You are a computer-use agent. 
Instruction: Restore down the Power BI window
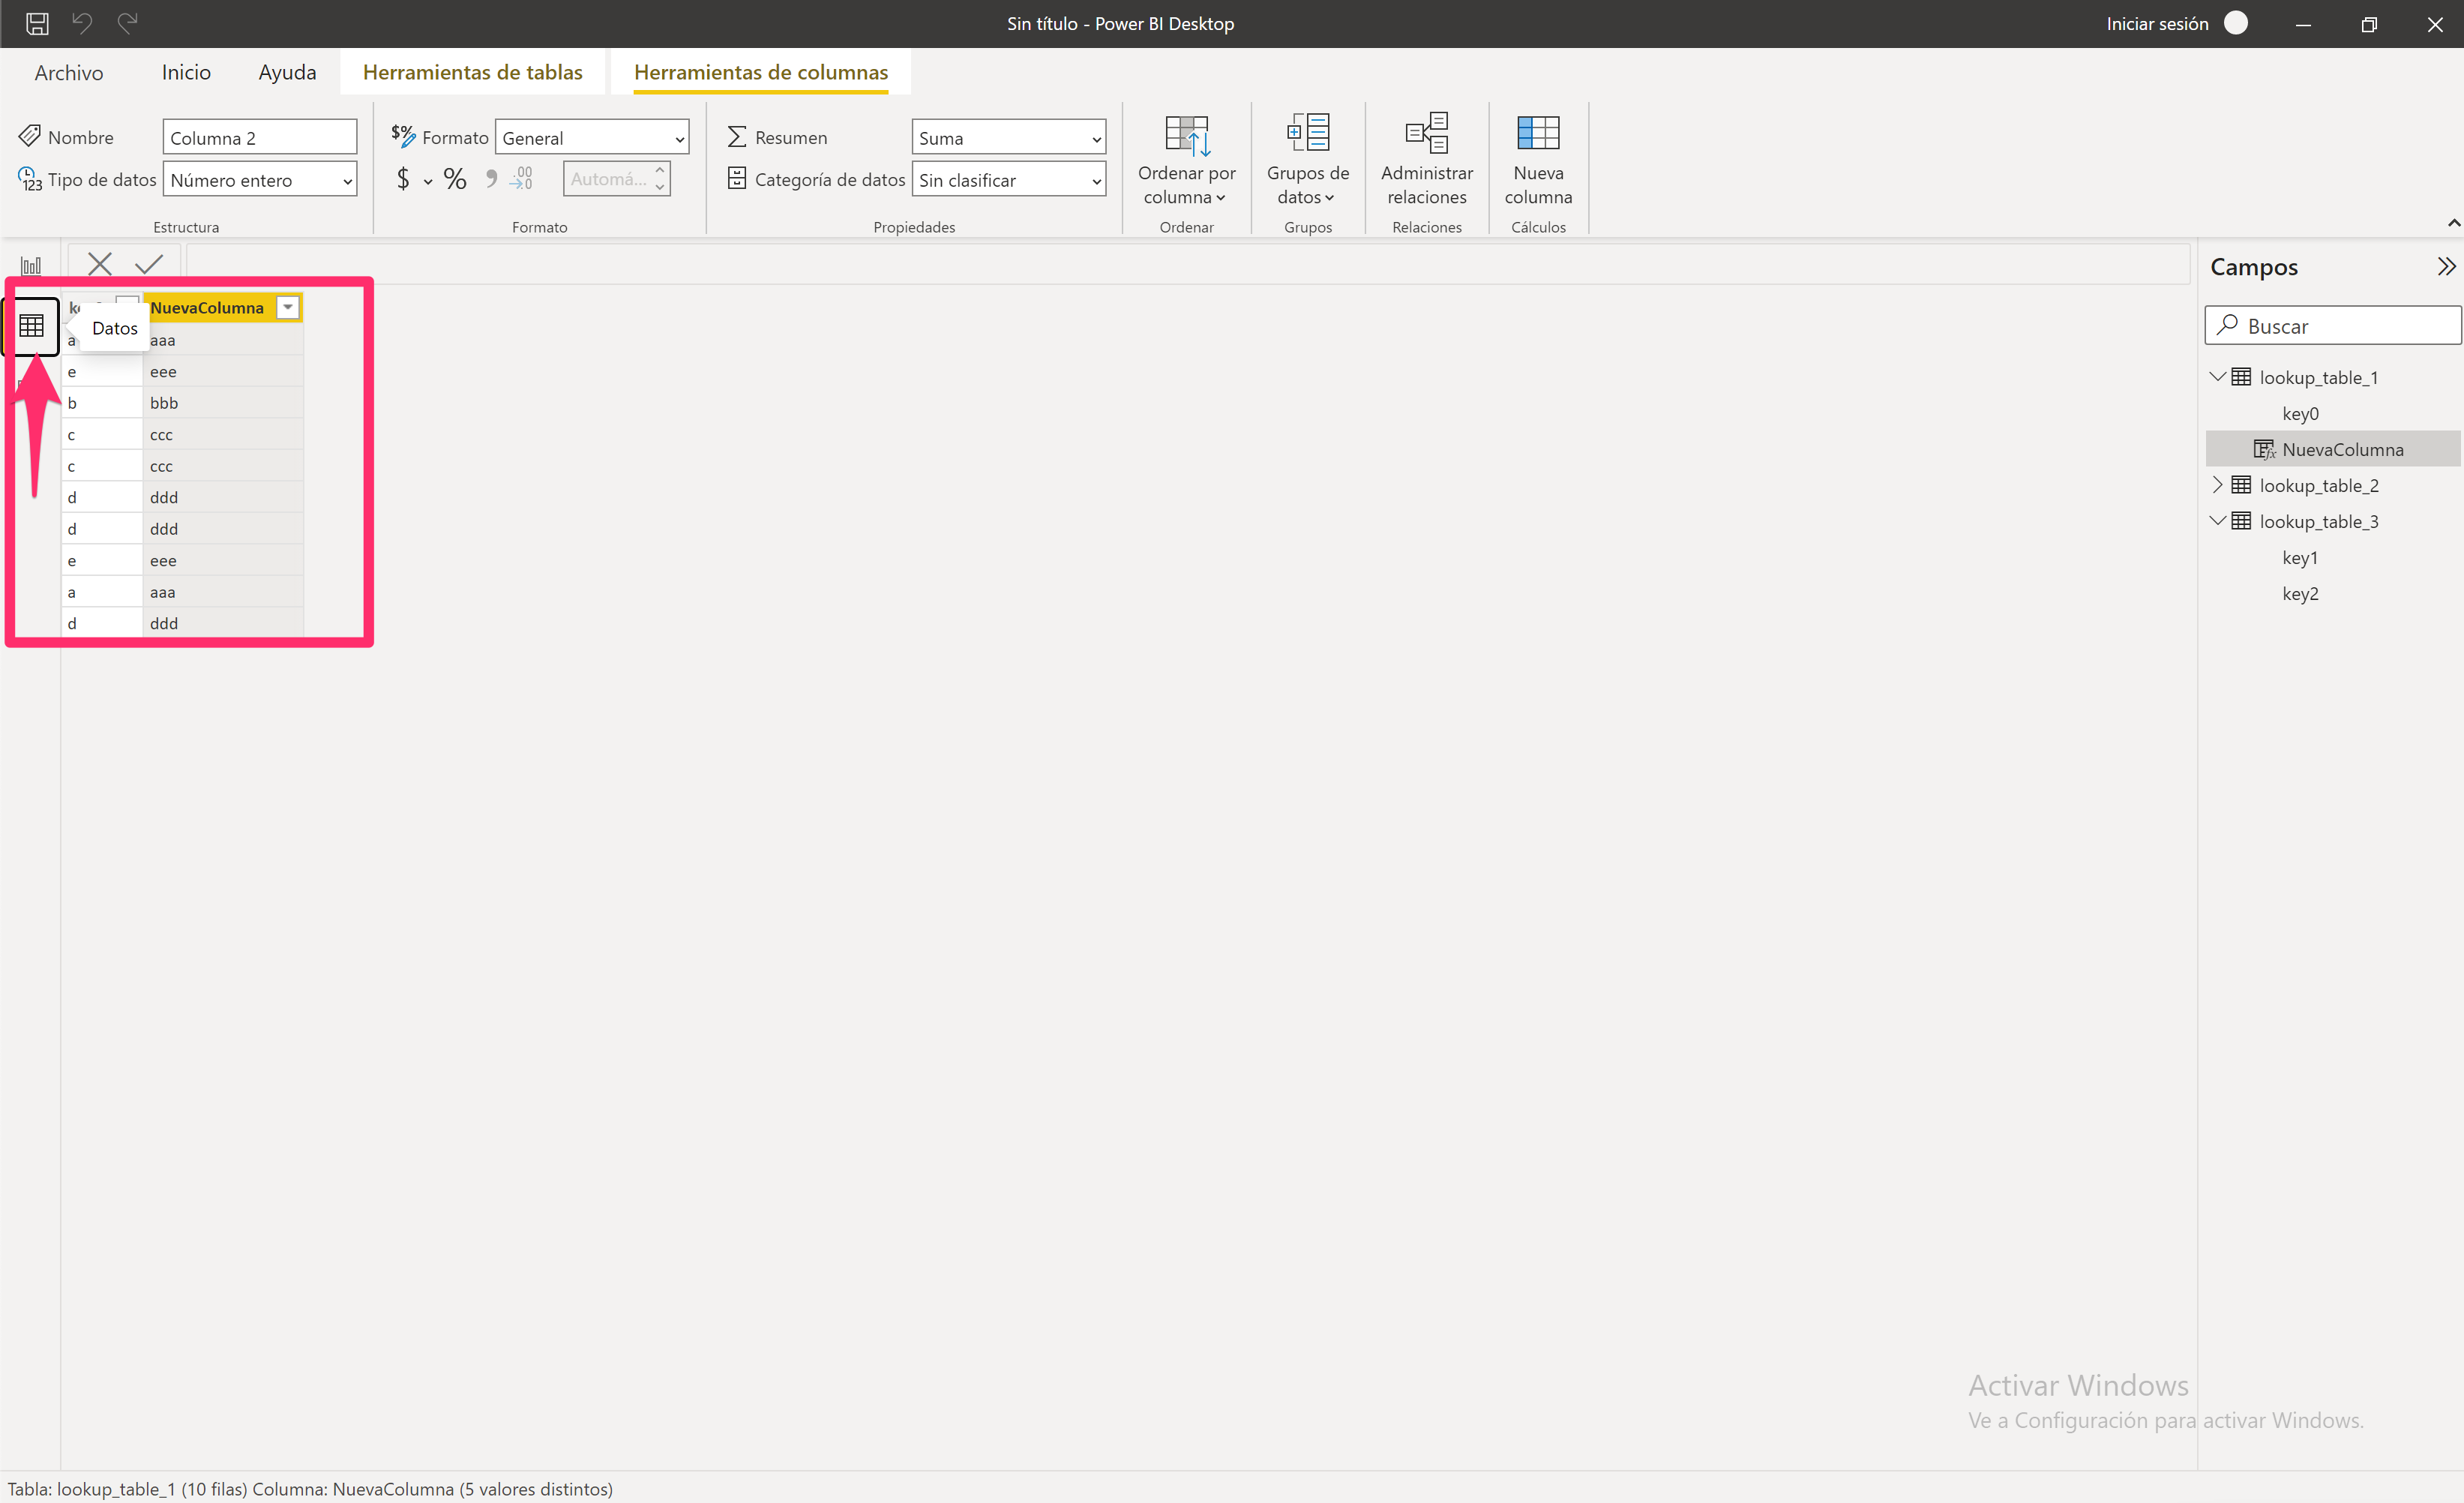pyautogui.click(x=2368, y=23)
